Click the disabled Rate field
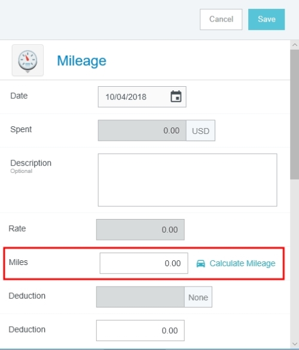The image size is (299, 350). click(141, 230)
